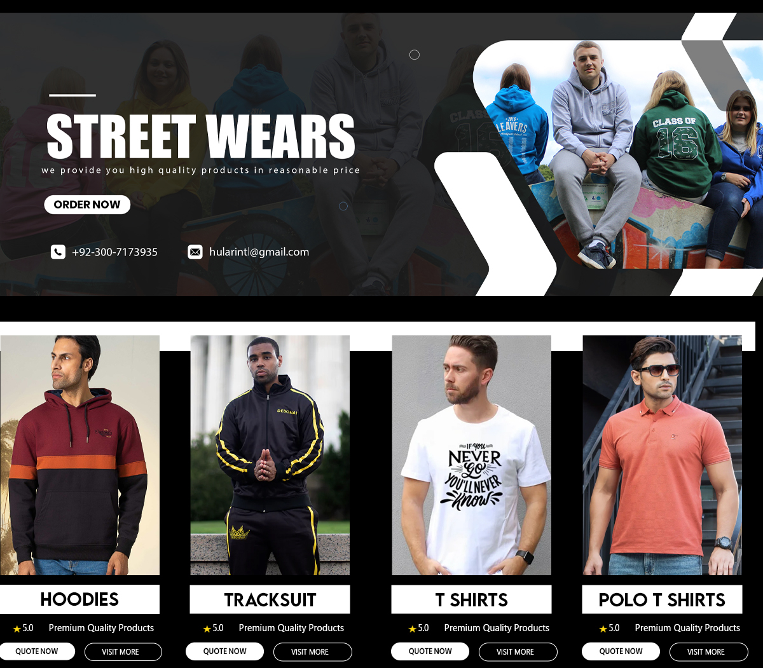Click the phone icon beside +92-300-7173935
Image resolution: width=763 pixels, height=668 pixels.
pyautogui.click(x=58, y=252)
